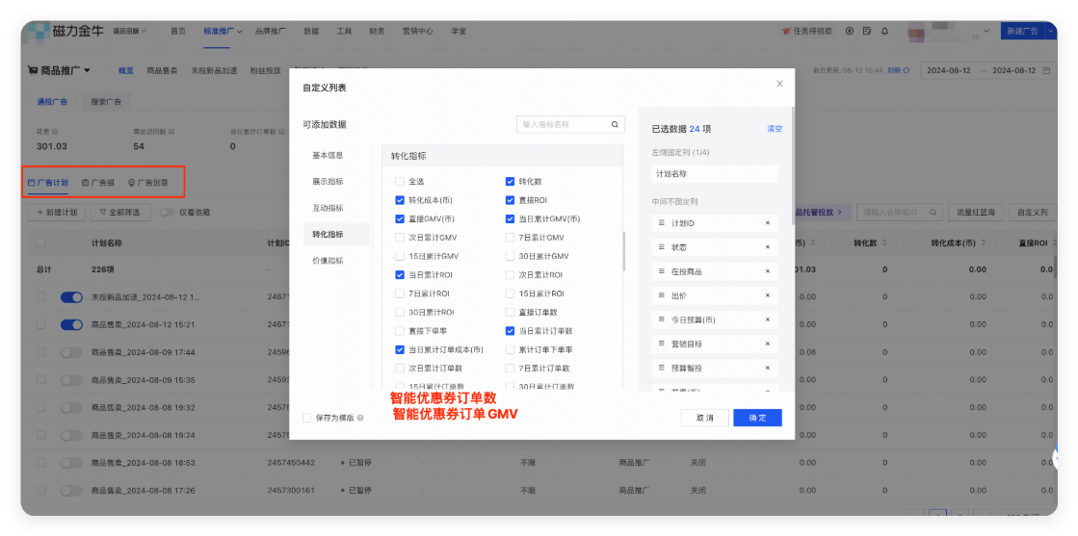Click the 清空 link to clear selection
The image size is (1078, 536).
point(775,129)
